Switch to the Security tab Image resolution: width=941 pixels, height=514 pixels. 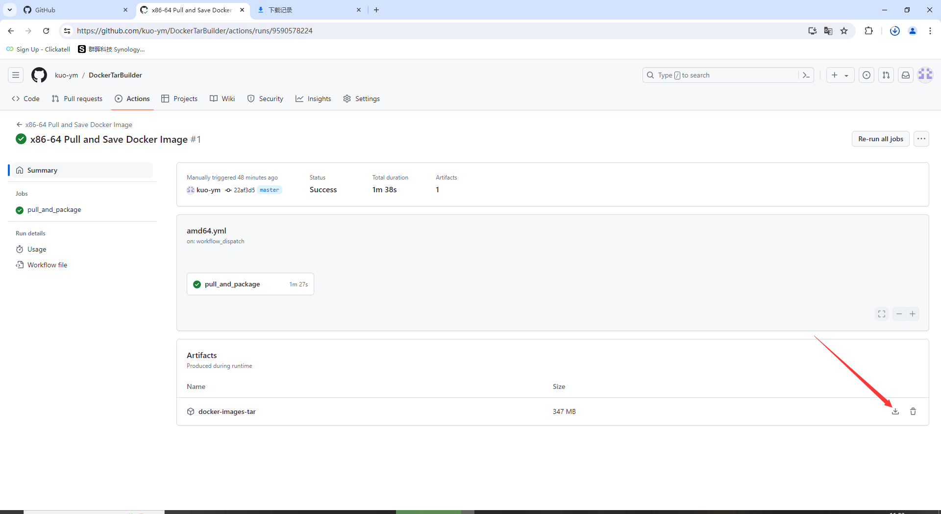click(265, 99)
